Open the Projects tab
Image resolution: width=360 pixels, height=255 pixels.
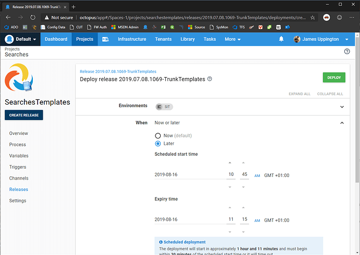85,39
